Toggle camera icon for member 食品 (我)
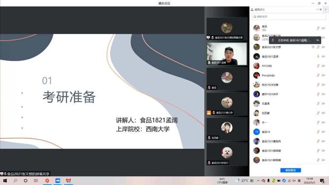 tap(323, 28)
